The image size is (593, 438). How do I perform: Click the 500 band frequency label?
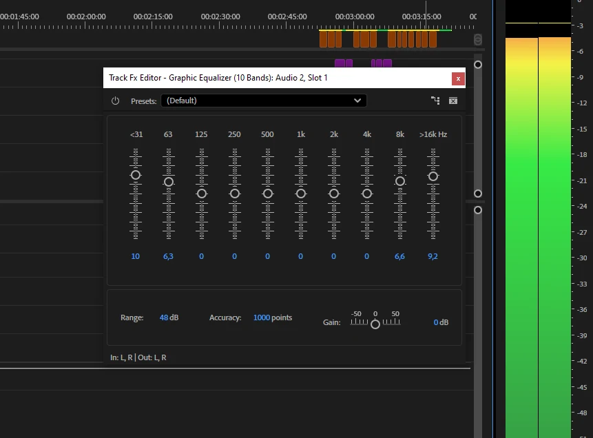point(267,134)
